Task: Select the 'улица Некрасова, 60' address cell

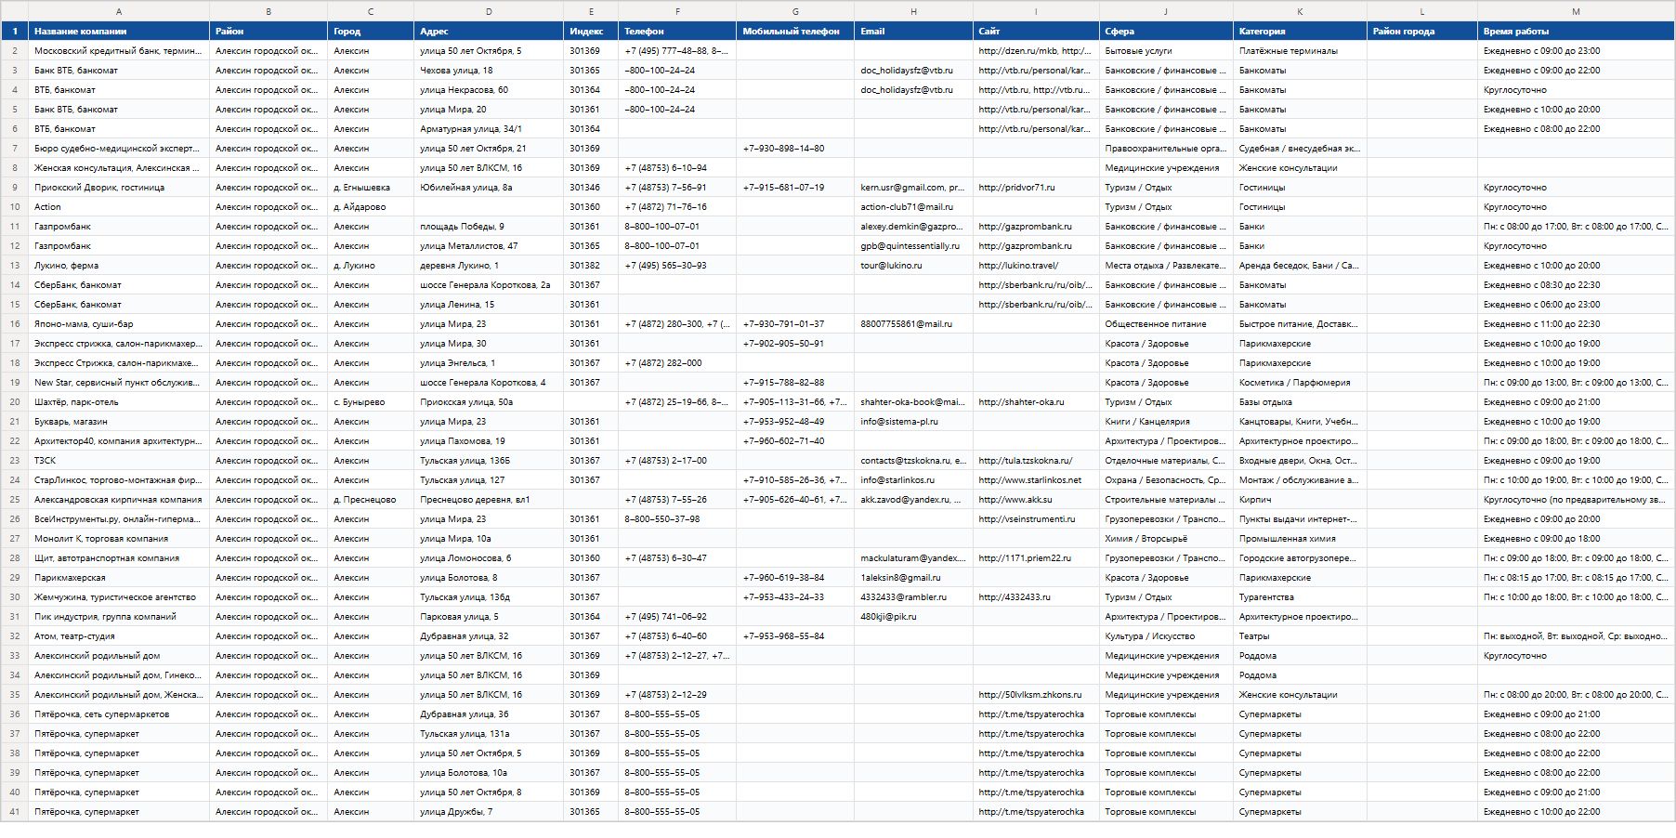Action: coord(489,90)
